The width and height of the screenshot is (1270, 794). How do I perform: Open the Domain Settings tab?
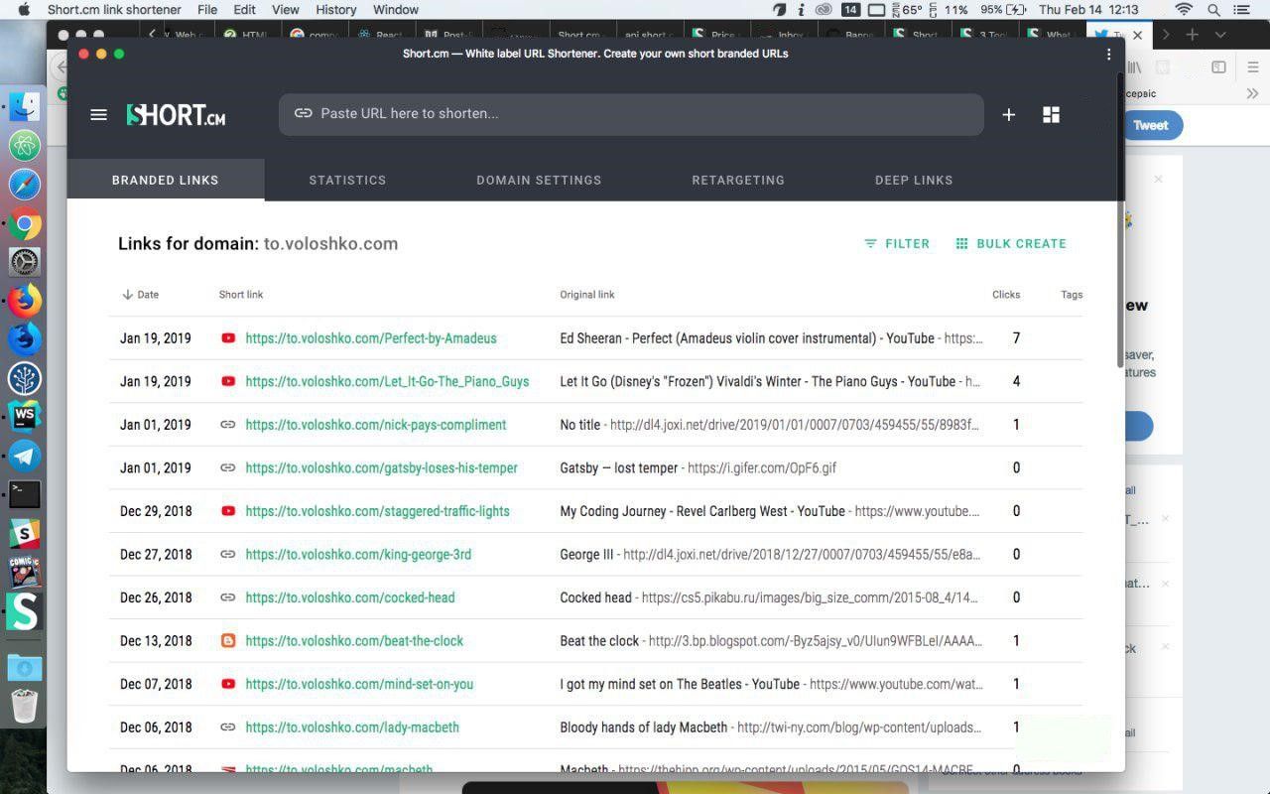[539, 180]
